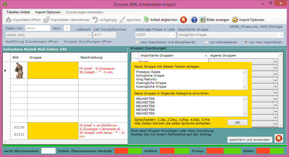Click the green house app icon in title bar
289x157 pixels.
pyautogui.click(x=5, y=4)
